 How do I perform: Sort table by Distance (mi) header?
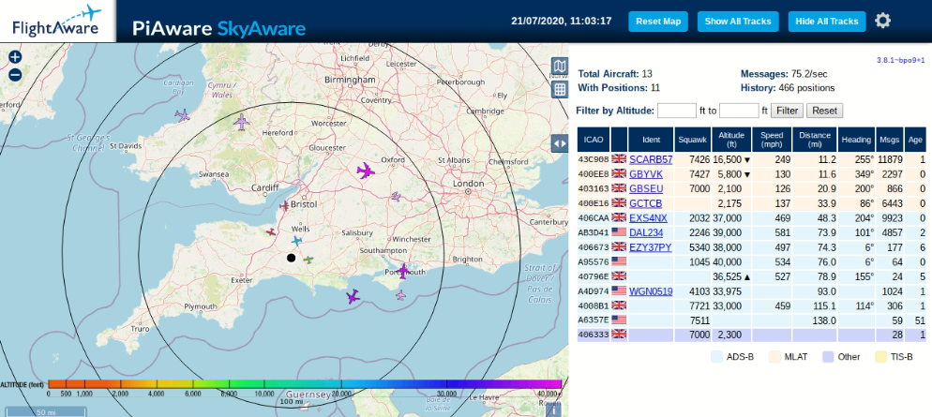click(x=814, y=140)
